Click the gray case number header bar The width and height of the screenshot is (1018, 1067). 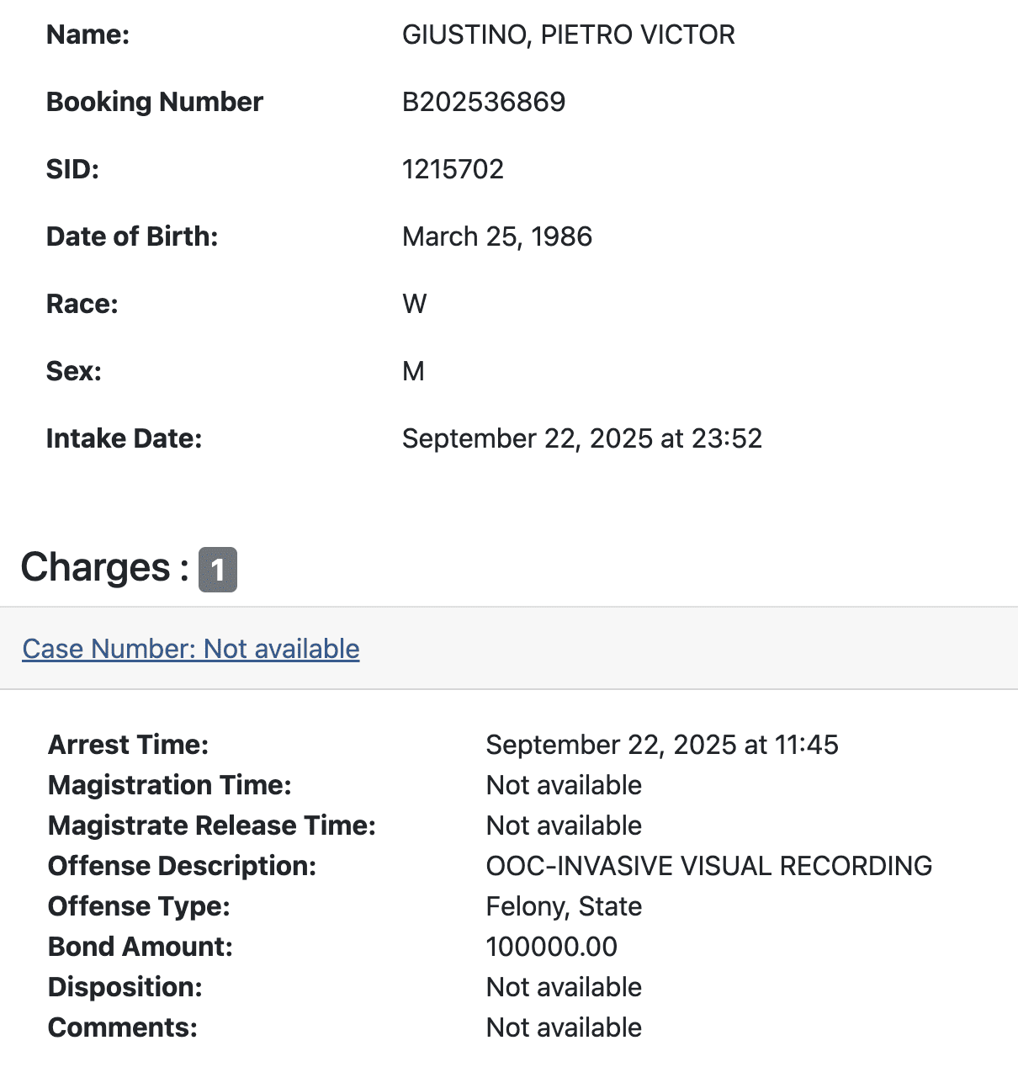click(x=673, y=649)
